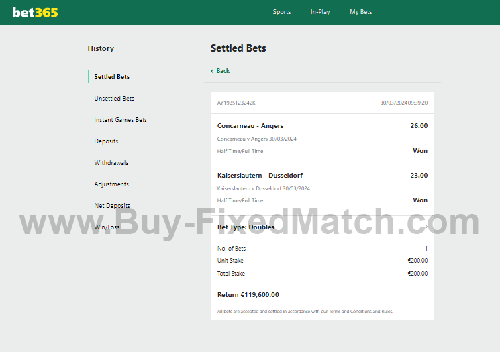Screen dimensions: 500x352
Task: Show the Net Deposits page
Action: pos(112,206)
